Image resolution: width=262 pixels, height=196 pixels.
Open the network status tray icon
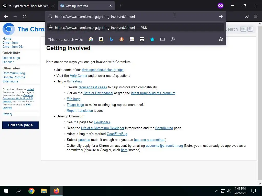coord(223,191)
